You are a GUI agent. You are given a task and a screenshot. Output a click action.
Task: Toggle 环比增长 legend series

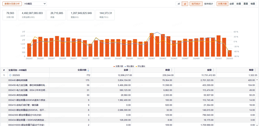click(x=141, y=66)
